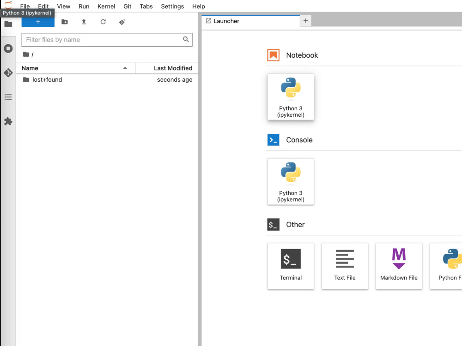Refresh the file browser list
Viewport: 462px width, 346px height.
click(103, 22)
